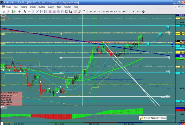This screenshot has width=185, height=125.
Task: Open the Quotes dropdown menu
Action: click(43, 6)
